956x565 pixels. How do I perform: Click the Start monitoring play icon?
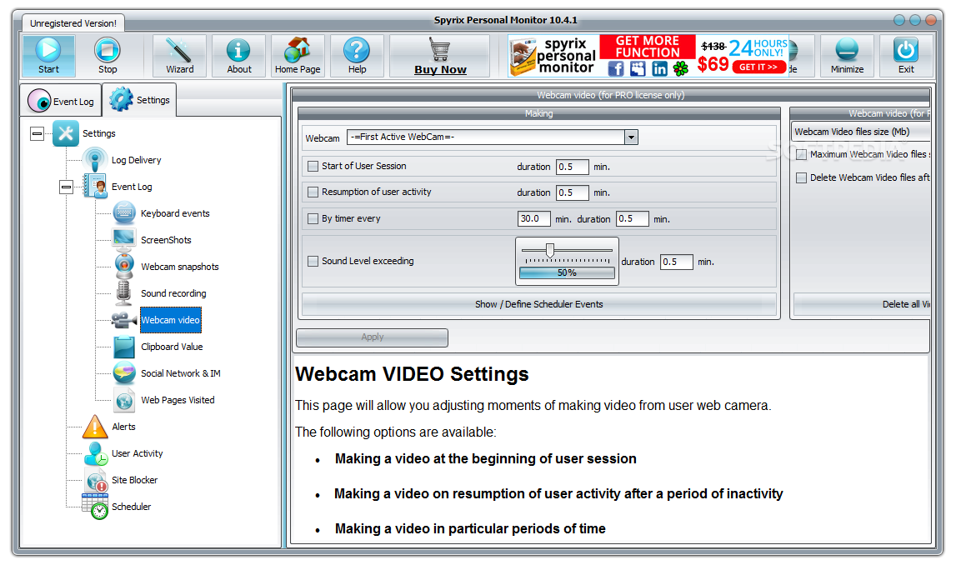(x=48, y=49)
